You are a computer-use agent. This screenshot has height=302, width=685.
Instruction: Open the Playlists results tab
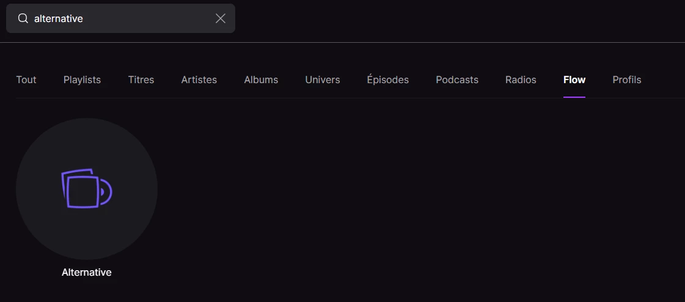[82, 79]
